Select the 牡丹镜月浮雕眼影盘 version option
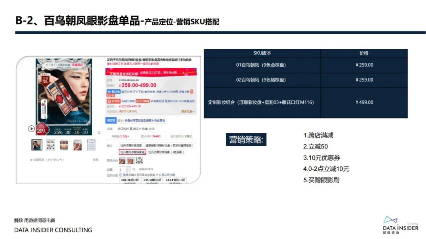 (133, 152)
